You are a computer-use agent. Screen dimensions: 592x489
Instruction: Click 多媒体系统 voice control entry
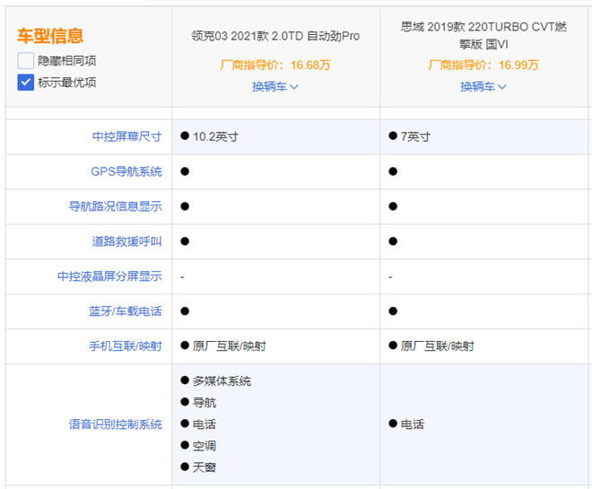coord(222,381)
